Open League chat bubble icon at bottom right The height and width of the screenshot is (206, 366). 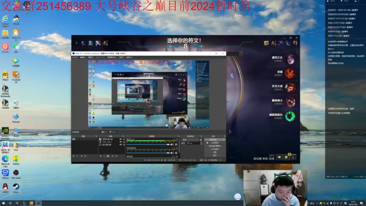[279, 157]
